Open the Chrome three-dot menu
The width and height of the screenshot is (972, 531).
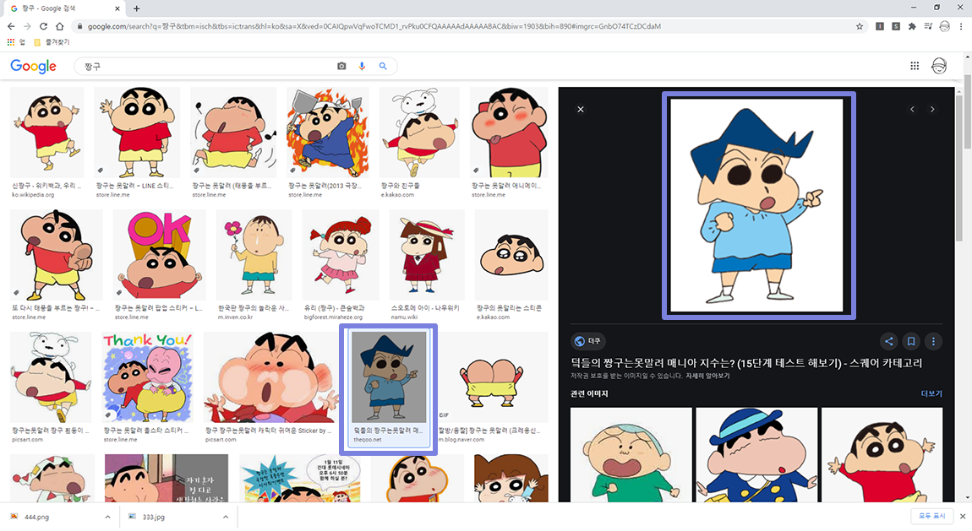click(x=962, y=27)
